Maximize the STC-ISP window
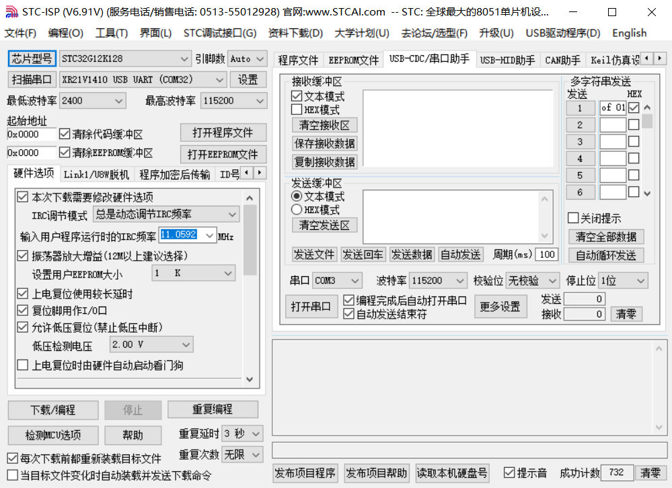 [612, 12]
